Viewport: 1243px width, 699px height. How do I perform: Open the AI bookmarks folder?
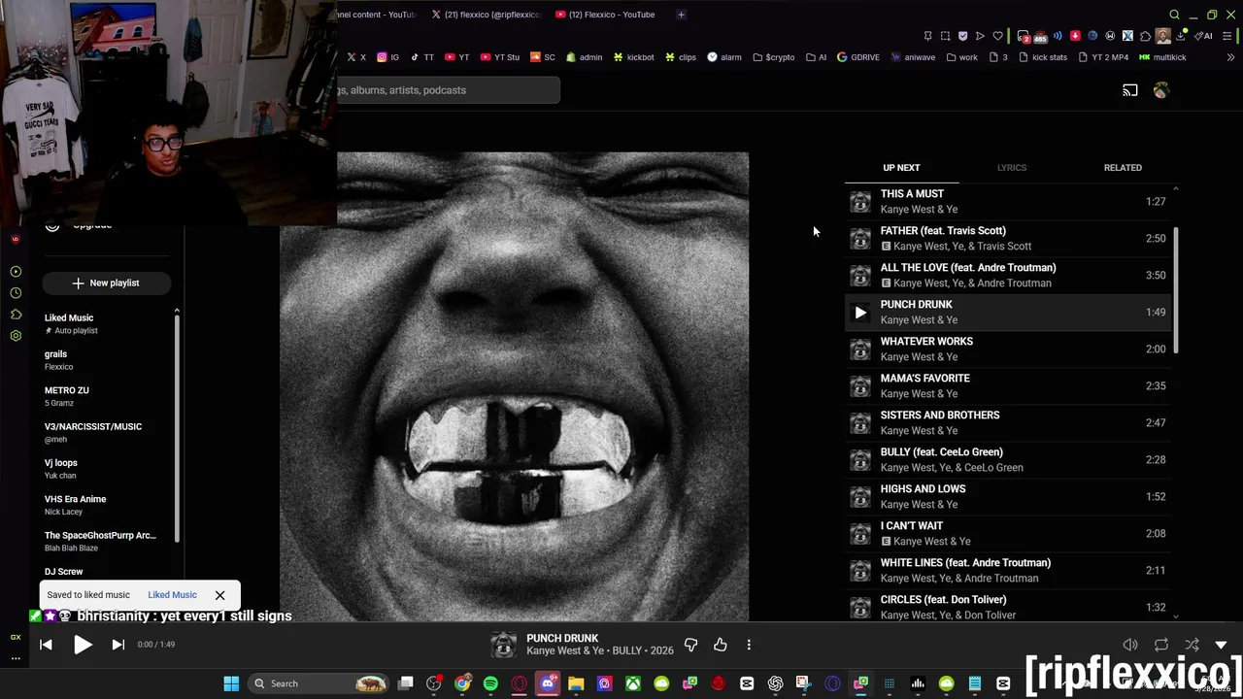pos(817,57)
